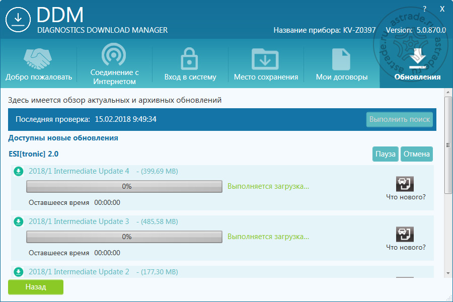453x302 pixels.
Task: Click the scrollbar down arrow
Action: 448,273
